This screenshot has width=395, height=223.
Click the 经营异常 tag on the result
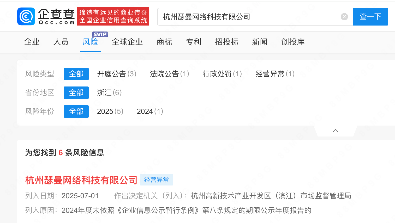(x=157, y=180)
